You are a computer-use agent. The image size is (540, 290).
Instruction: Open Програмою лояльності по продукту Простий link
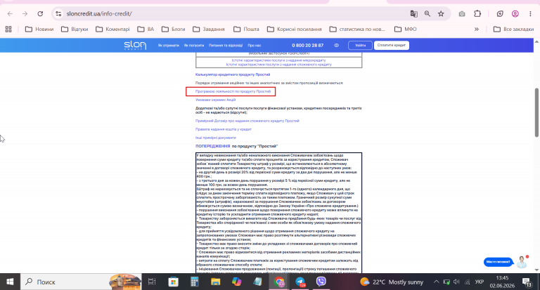point(233,91)
